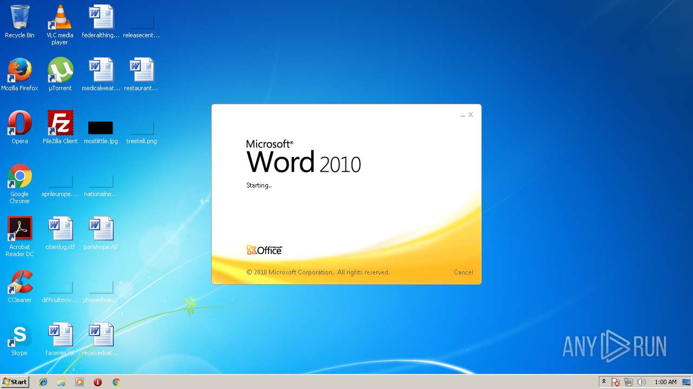Open Google Chrome desktop shortcut

(19, 184)
